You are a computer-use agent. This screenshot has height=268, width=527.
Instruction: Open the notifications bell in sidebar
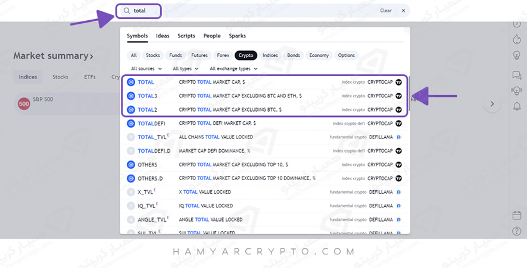click(x=517, y=106)
